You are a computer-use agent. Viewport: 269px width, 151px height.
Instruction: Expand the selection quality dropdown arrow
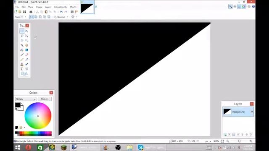76,17
